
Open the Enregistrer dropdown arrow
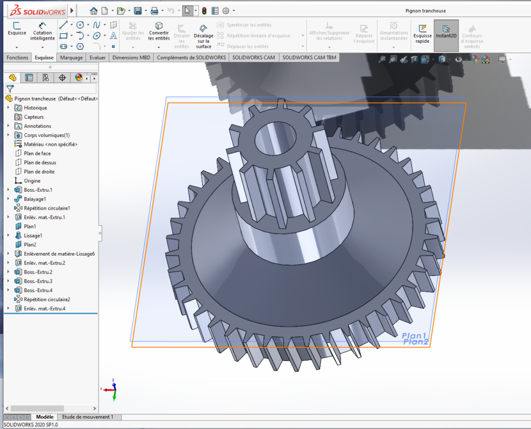tap(145, 10)
